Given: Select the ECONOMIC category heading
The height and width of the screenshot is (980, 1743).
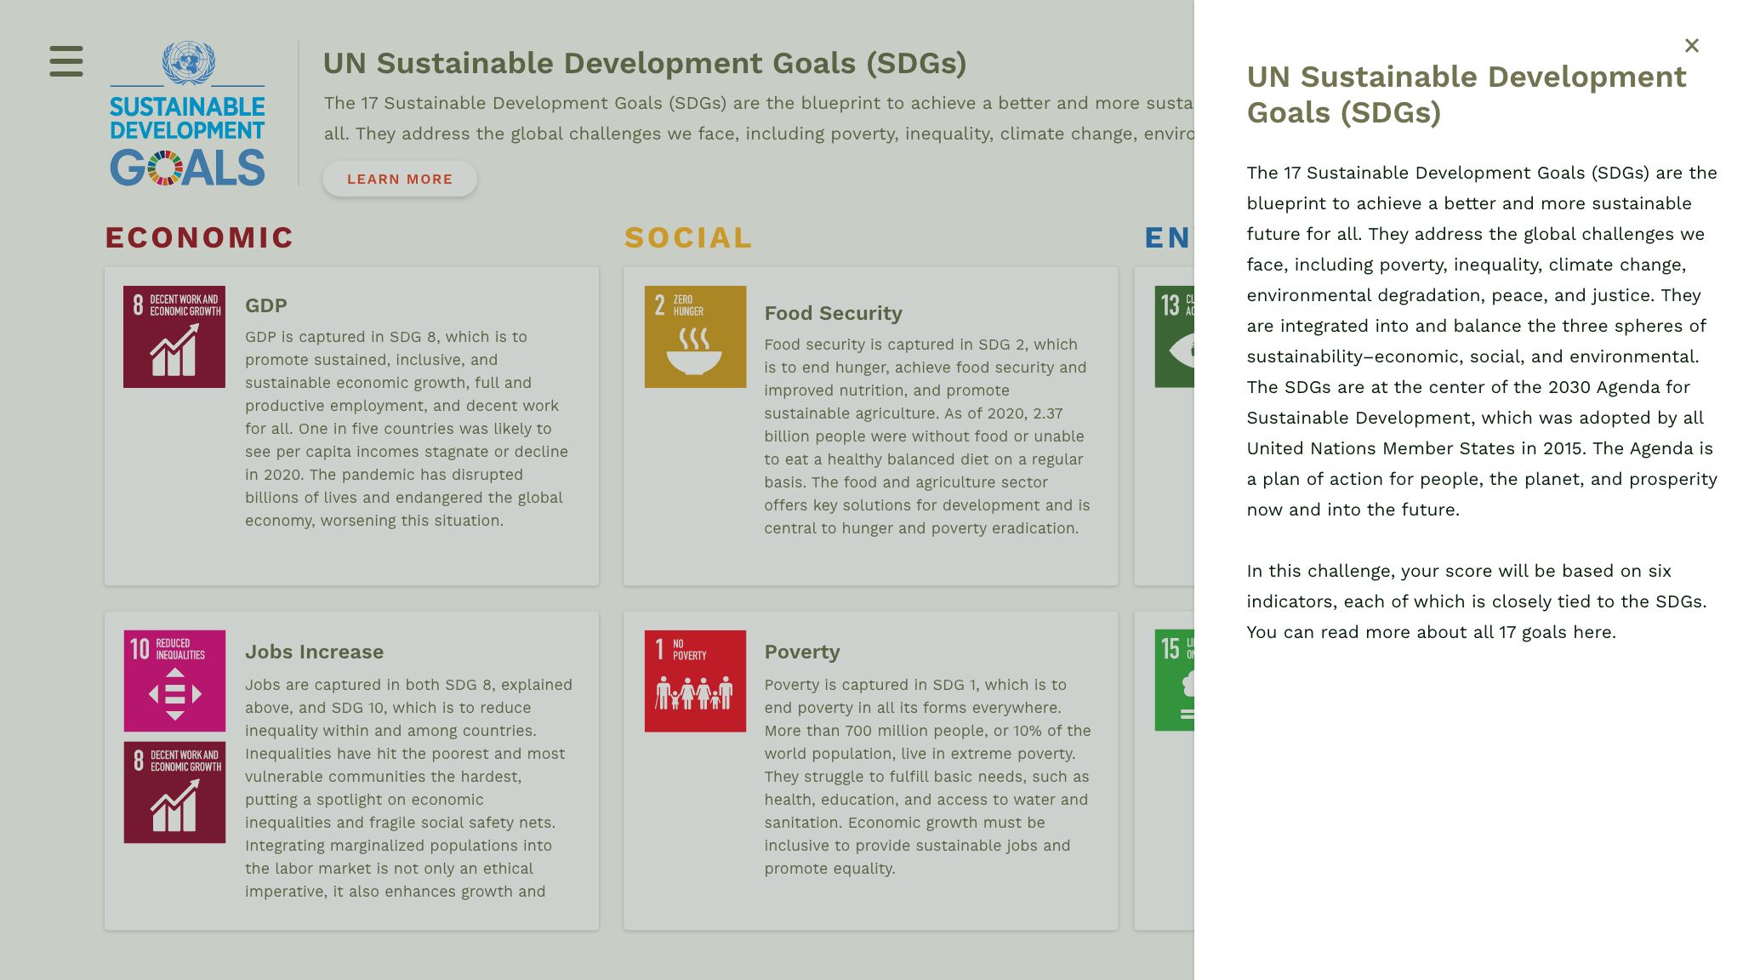Looking at the screenshot, I should [199, 237].
